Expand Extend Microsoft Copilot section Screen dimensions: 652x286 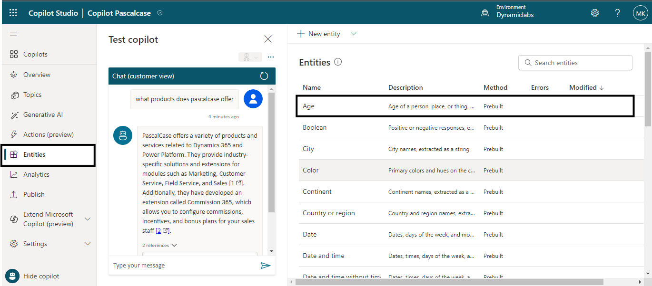(x=88, y=219)
